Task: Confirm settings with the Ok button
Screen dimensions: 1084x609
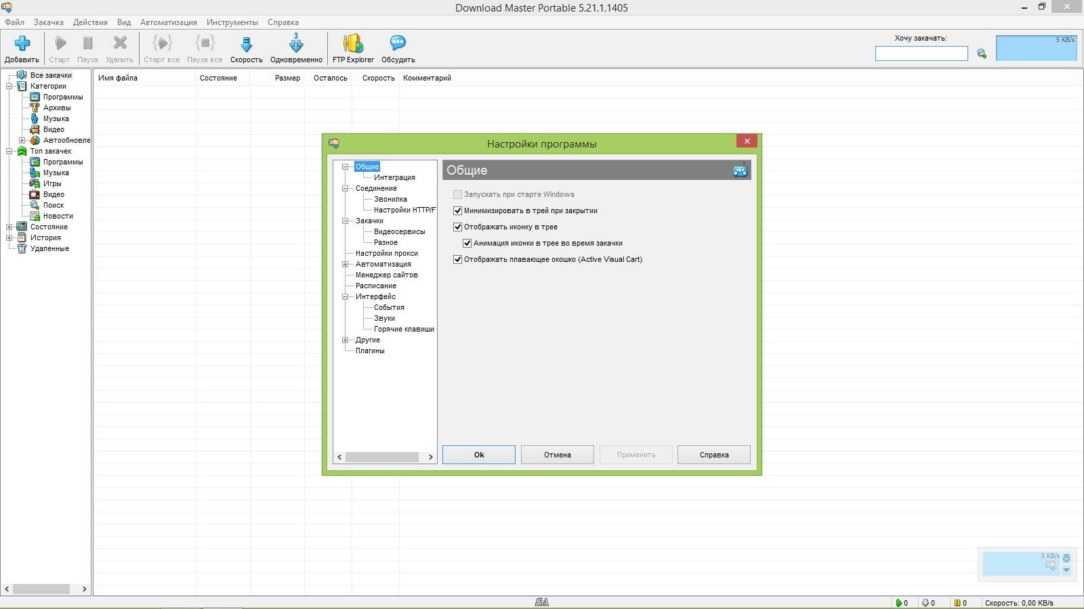Action: [x=479, y=455]
